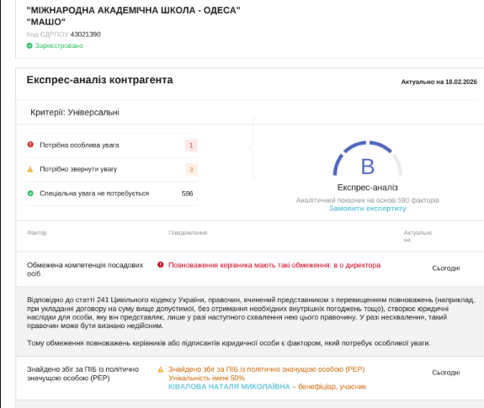Click the orange warning triangle beside Потрібно звернути увагу
484x408 pixels.
[x=30, y=169]
